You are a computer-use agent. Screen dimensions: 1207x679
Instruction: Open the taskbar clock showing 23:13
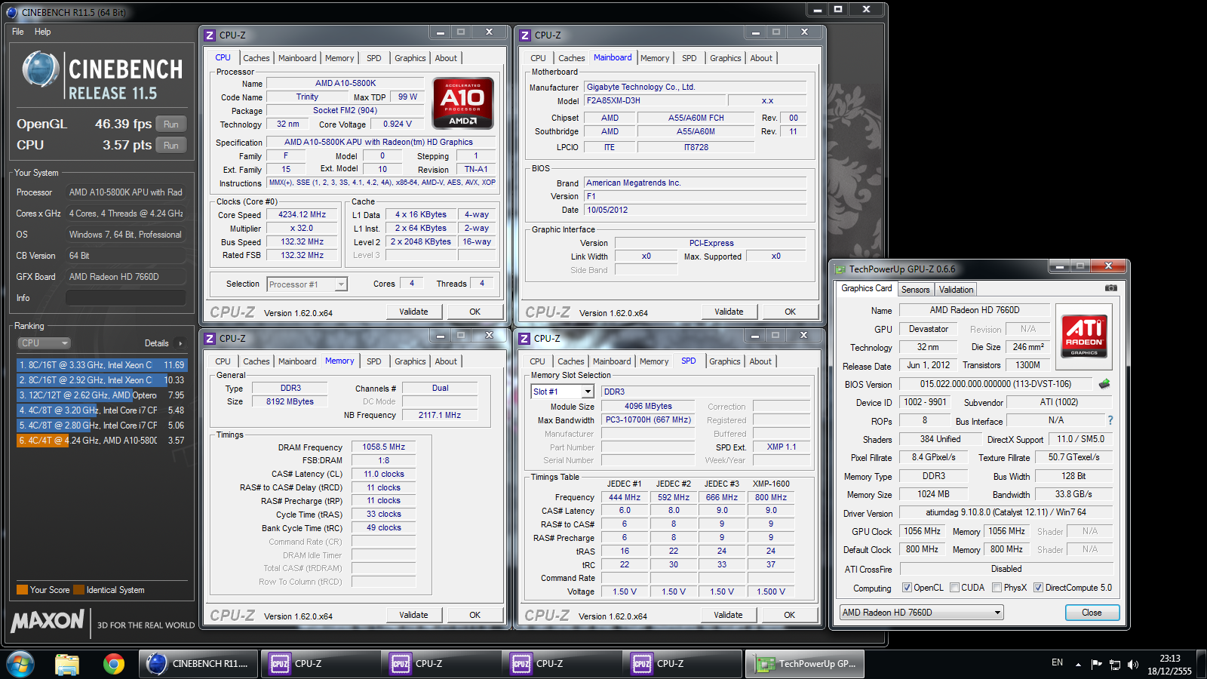pos(1170,665)
